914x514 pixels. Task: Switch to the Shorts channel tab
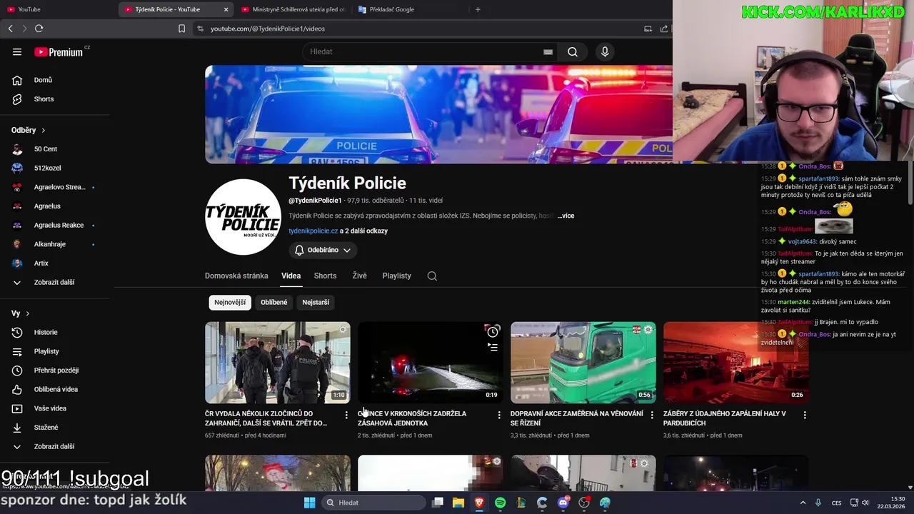[325, 276]
